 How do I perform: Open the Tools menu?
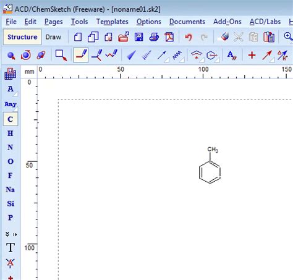pos(79,22)
